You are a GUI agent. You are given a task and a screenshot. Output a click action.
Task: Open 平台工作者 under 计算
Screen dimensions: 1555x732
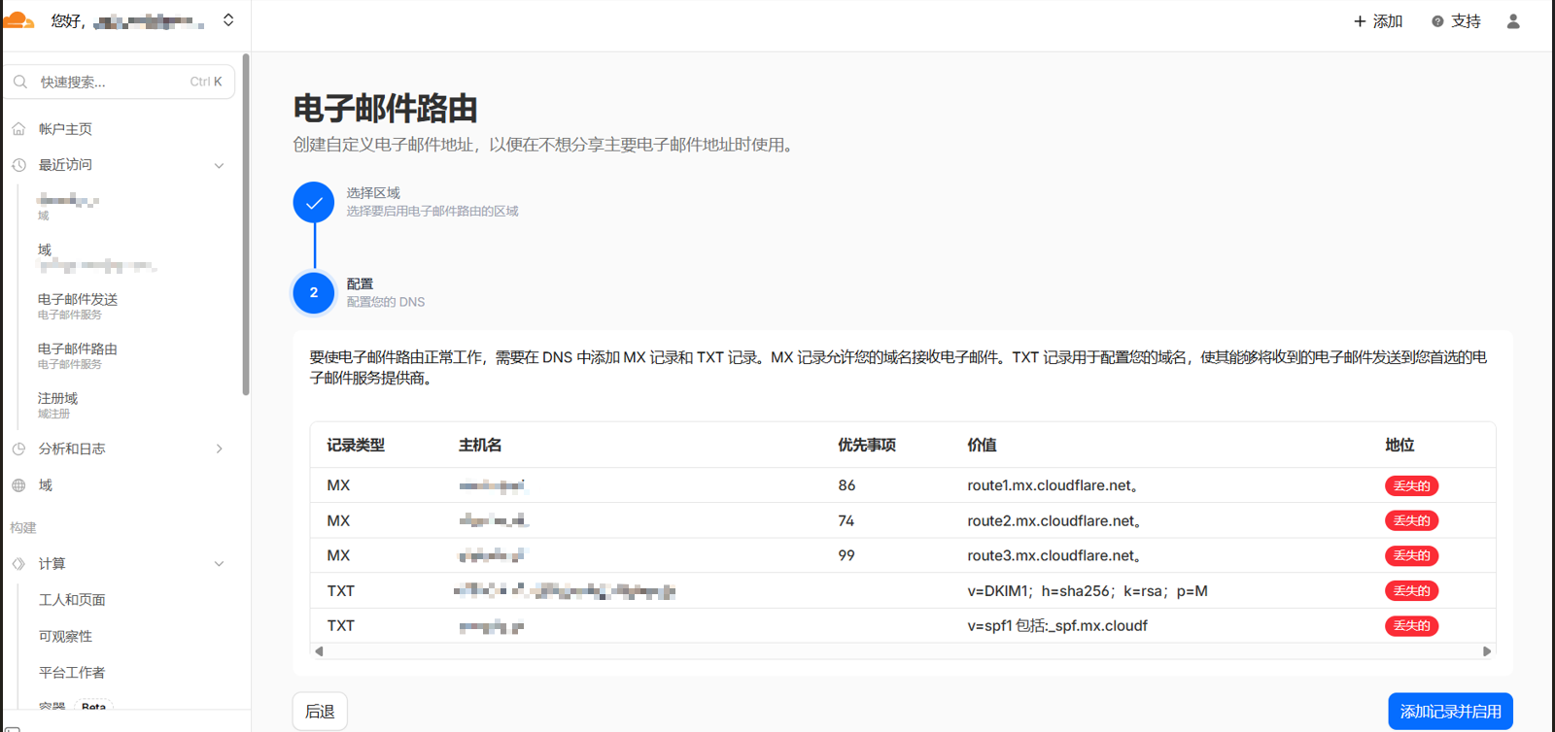pyautogui.click(x=72, y=672)
